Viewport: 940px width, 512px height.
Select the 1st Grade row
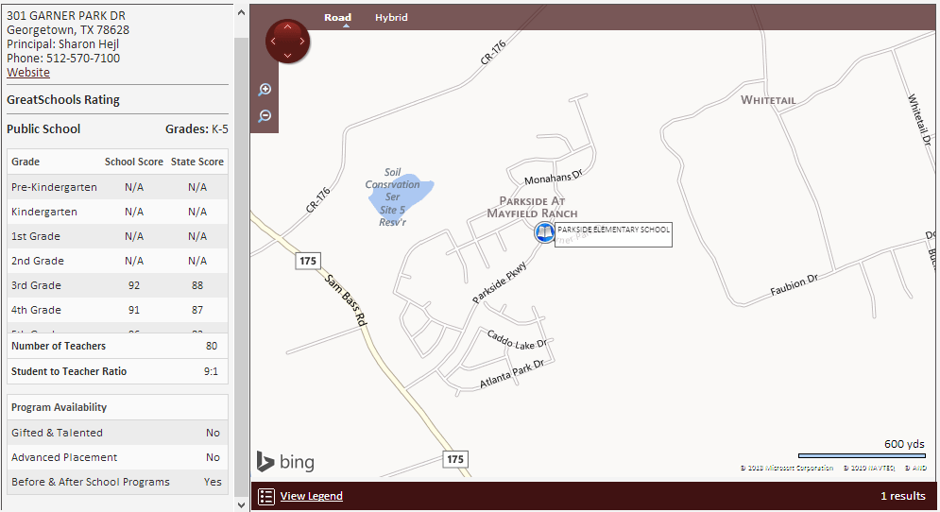pos(117,236)
